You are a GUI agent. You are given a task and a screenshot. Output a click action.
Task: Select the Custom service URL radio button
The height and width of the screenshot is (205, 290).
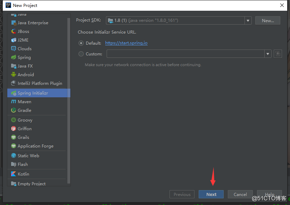tap(81, 54)
